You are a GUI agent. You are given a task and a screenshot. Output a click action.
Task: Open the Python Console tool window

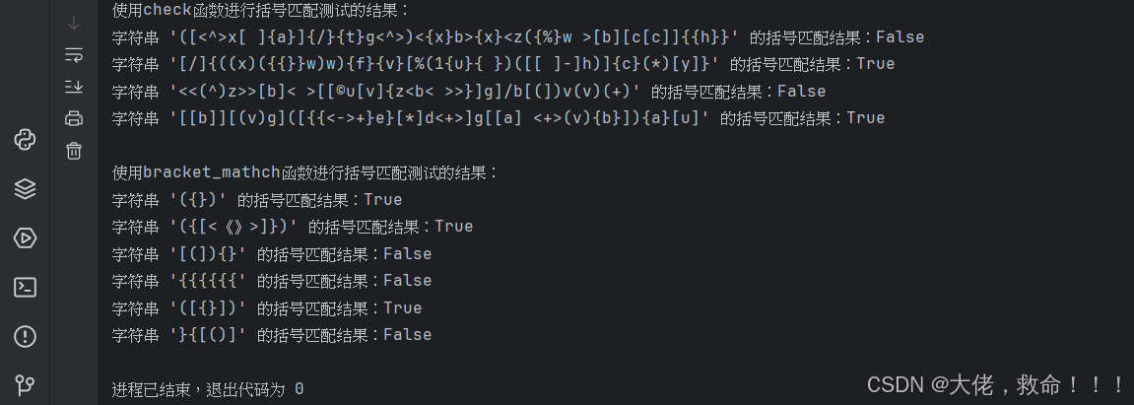[x=26, y=140]
